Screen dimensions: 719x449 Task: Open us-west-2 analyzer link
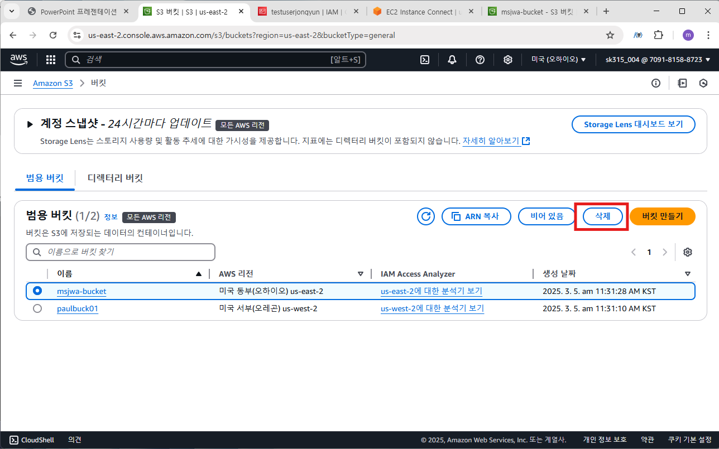pyautogui.click(x=432, y=308)
